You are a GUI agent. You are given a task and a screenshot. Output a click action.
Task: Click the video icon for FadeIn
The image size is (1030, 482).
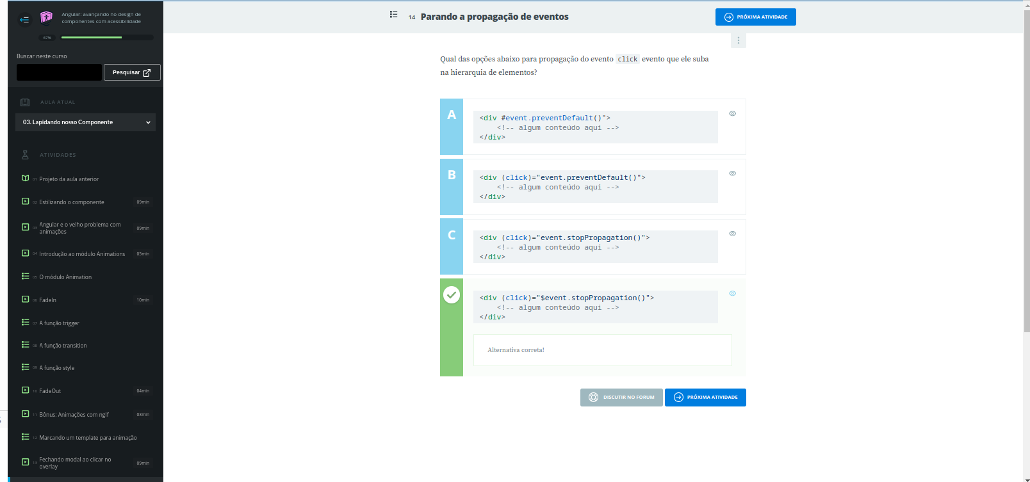pos(25,300)
